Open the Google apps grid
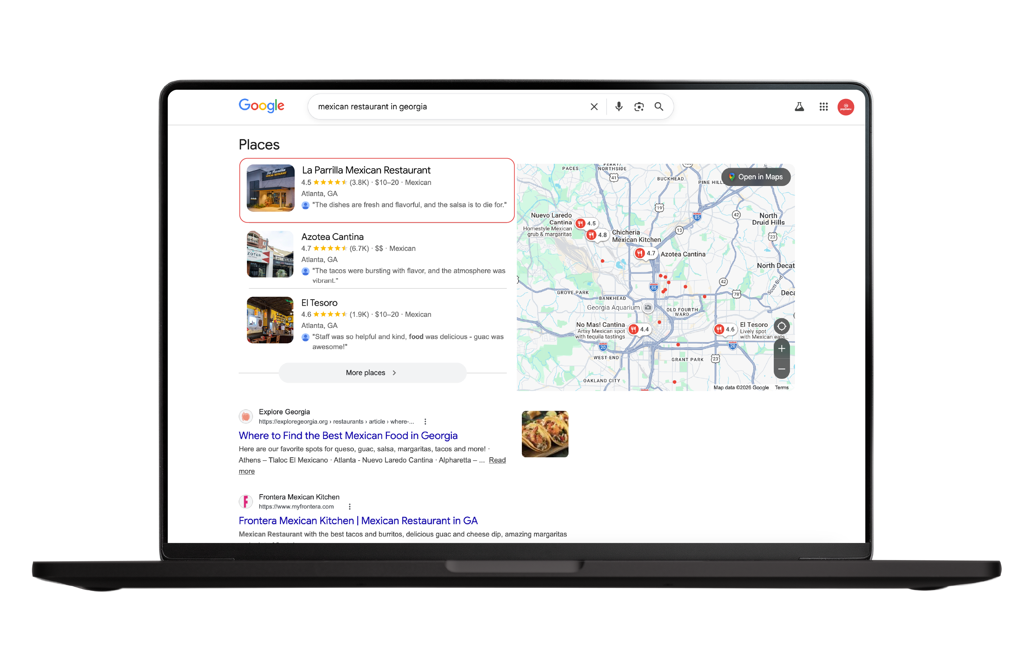Image resolution: width=1034 pixels, height=672 pixels. 823,107
